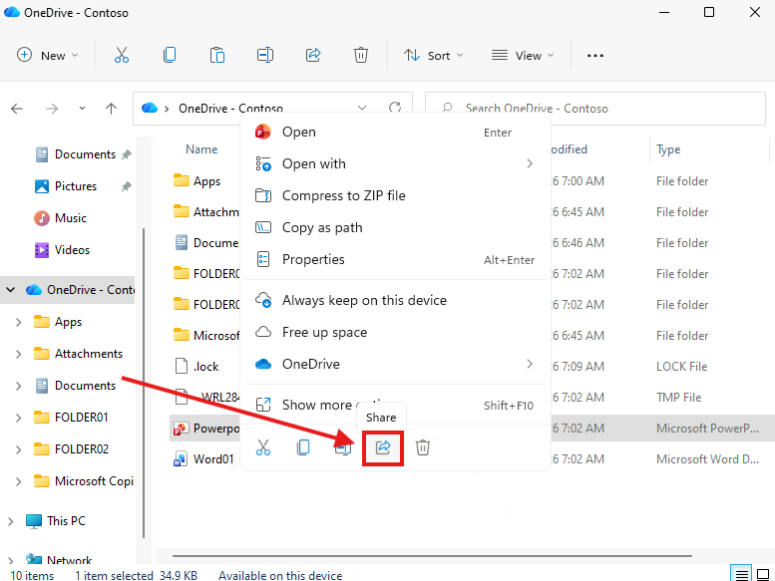This screenshot has width=775, height=581.
Task: Select the Word01 document in the file list
Action: tap(203, 459)
